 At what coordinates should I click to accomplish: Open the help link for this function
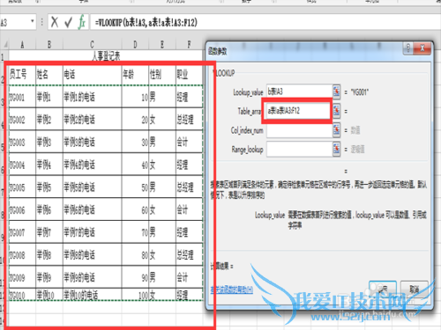[232, 290]
